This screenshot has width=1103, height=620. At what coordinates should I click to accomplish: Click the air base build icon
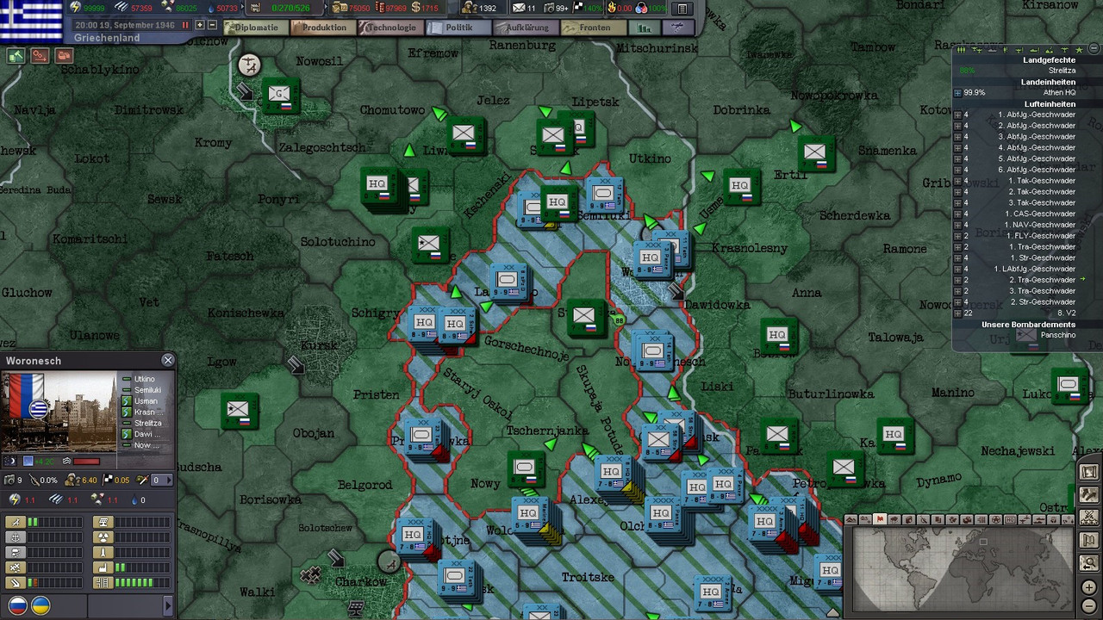point(16,522)
